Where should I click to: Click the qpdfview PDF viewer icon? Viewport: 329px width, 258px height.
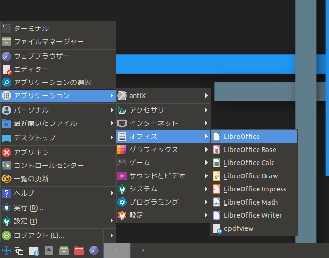click(217, 228)
